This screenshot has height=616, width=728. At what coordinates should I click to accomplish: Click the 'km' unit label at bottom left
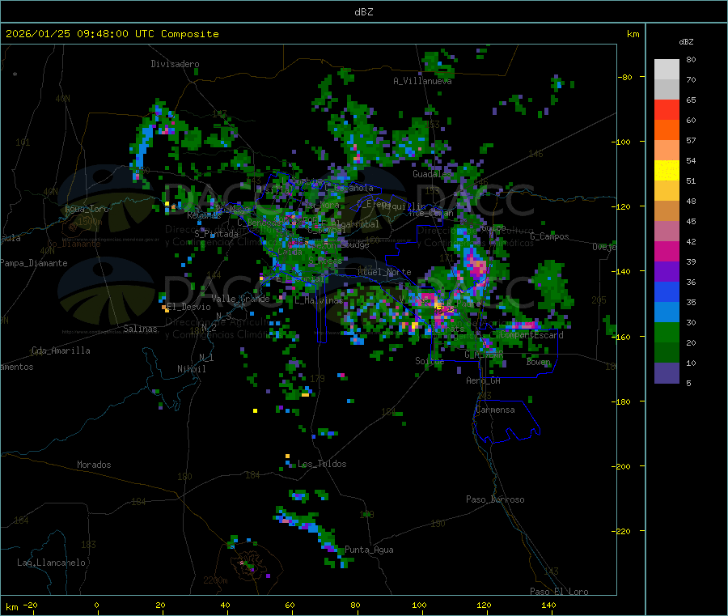11,607
